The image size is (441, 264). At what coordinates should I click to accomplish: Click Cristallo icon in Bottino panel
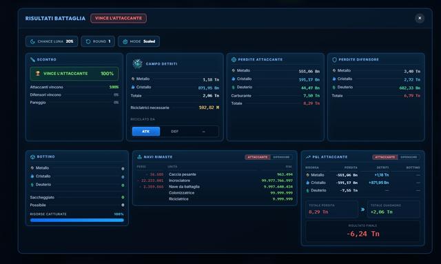coord(32,176)
